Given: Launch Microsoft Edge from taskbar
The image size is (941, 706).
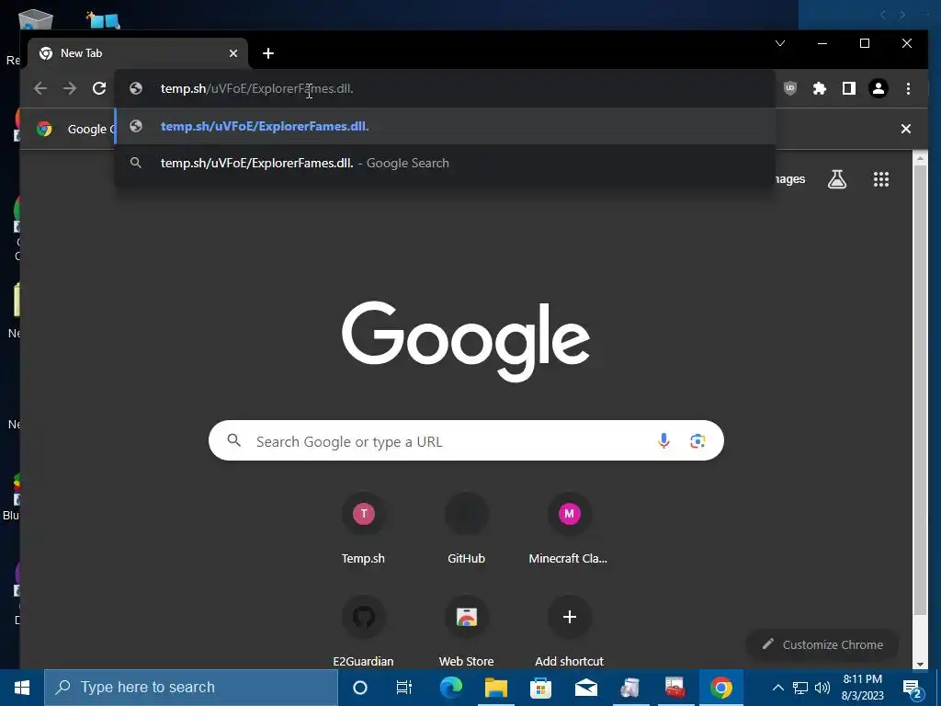Looking at the screenshot, I should 451,688.
